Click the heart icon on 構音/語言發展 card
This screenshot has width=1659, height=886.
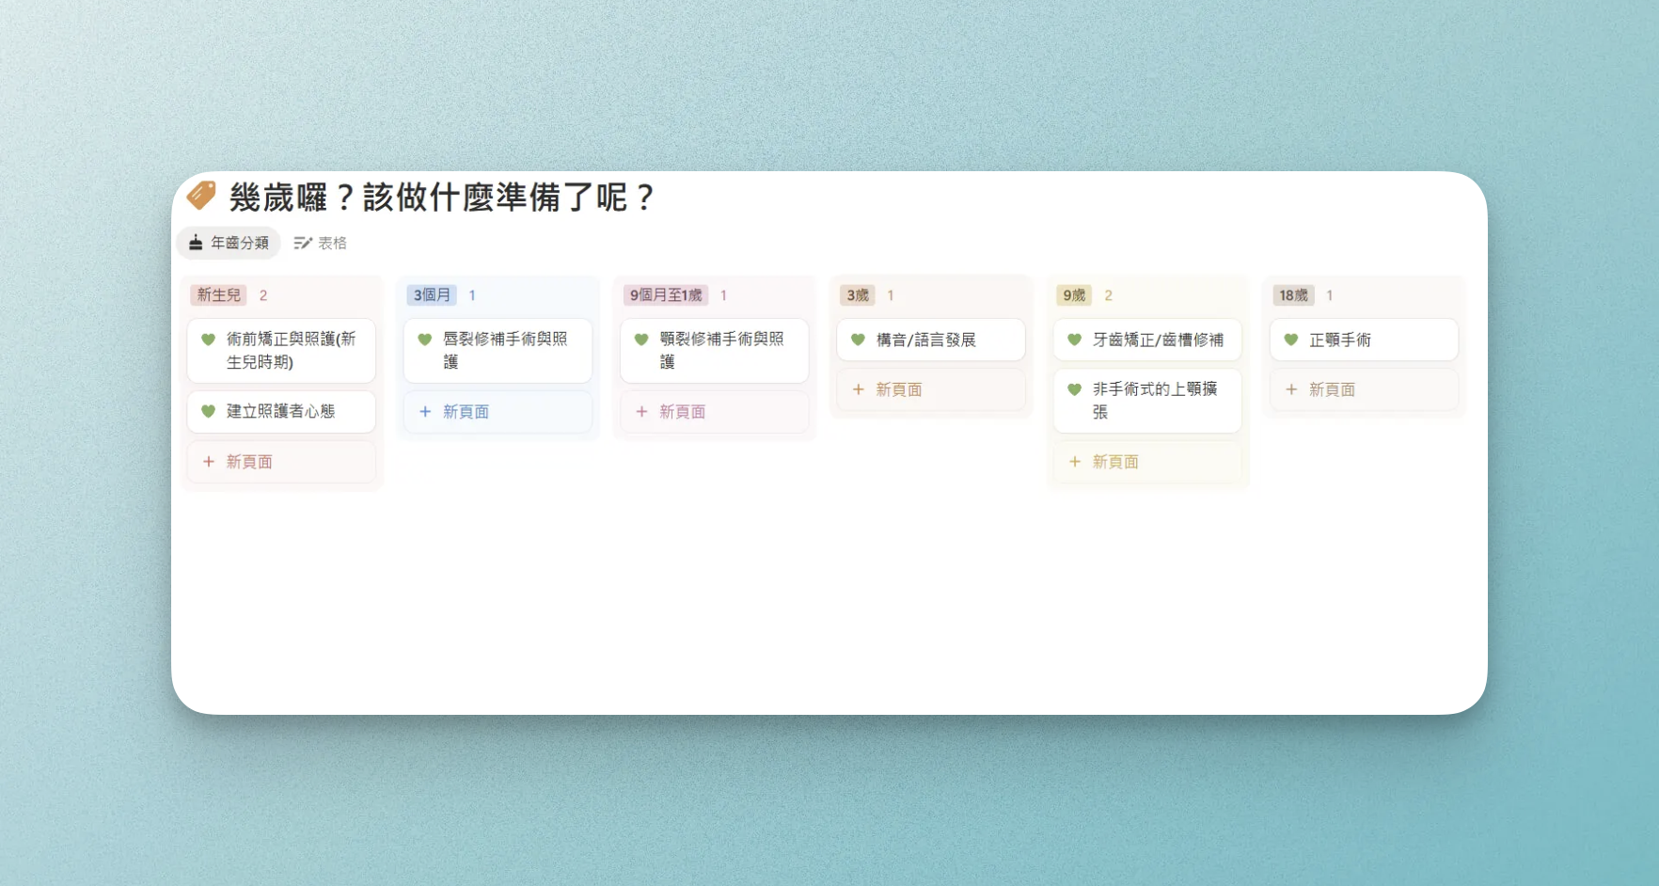858,340
